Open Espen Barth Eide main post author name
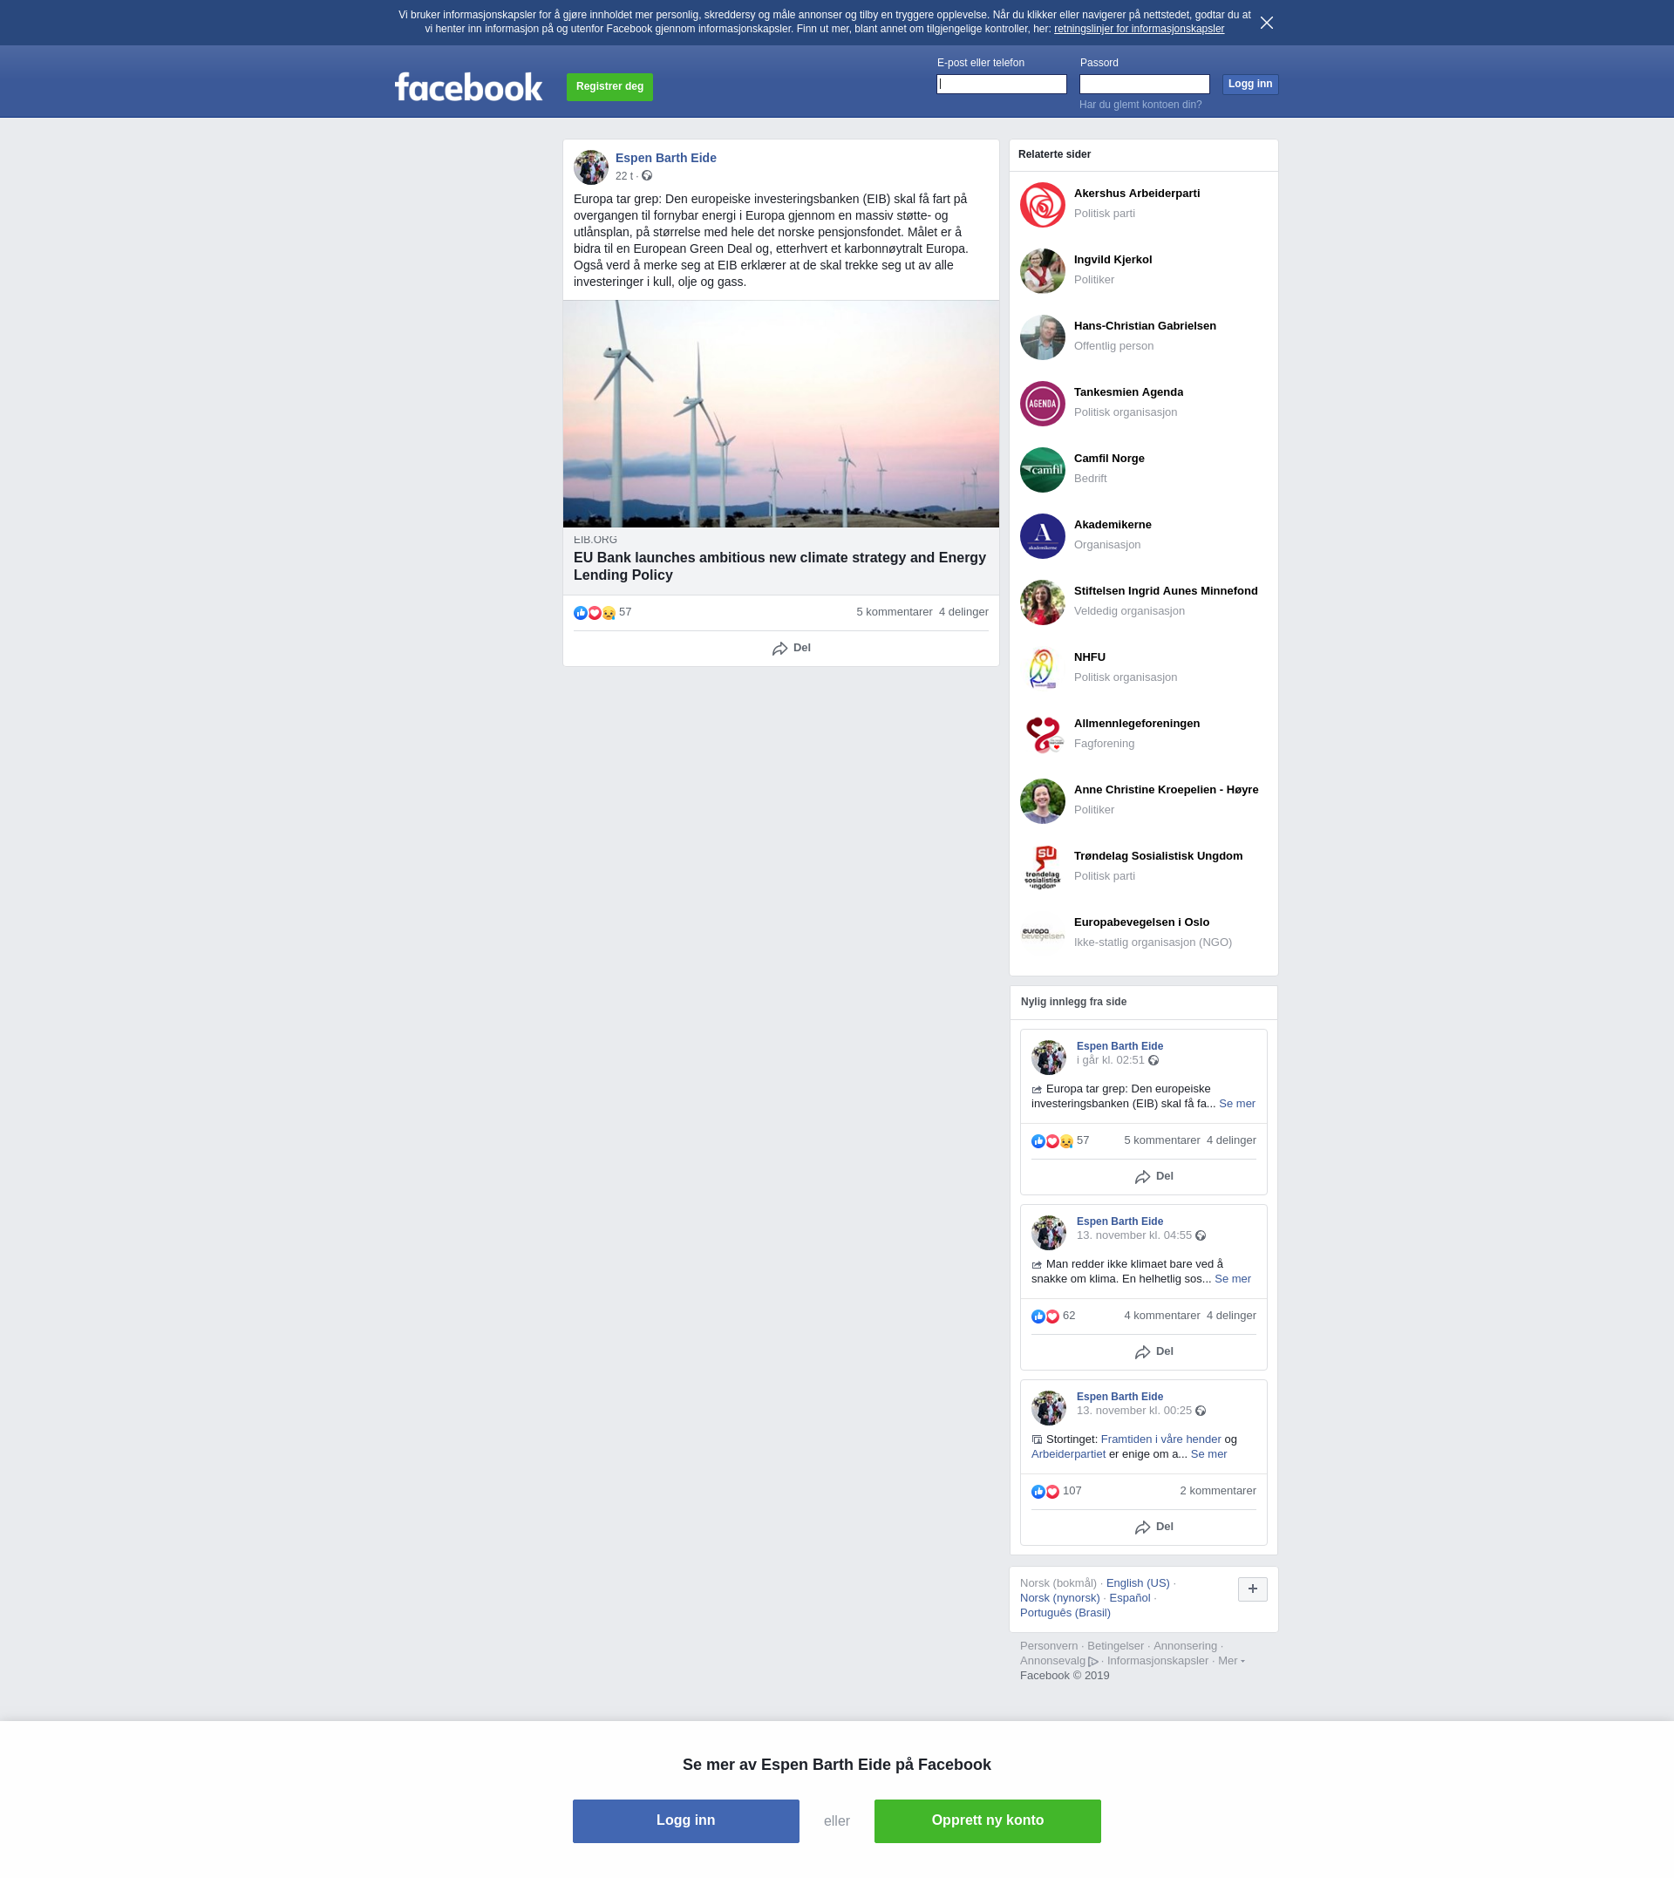Image resolution: width=1674 pixels, height=1878 pixels. click(665, 158)
